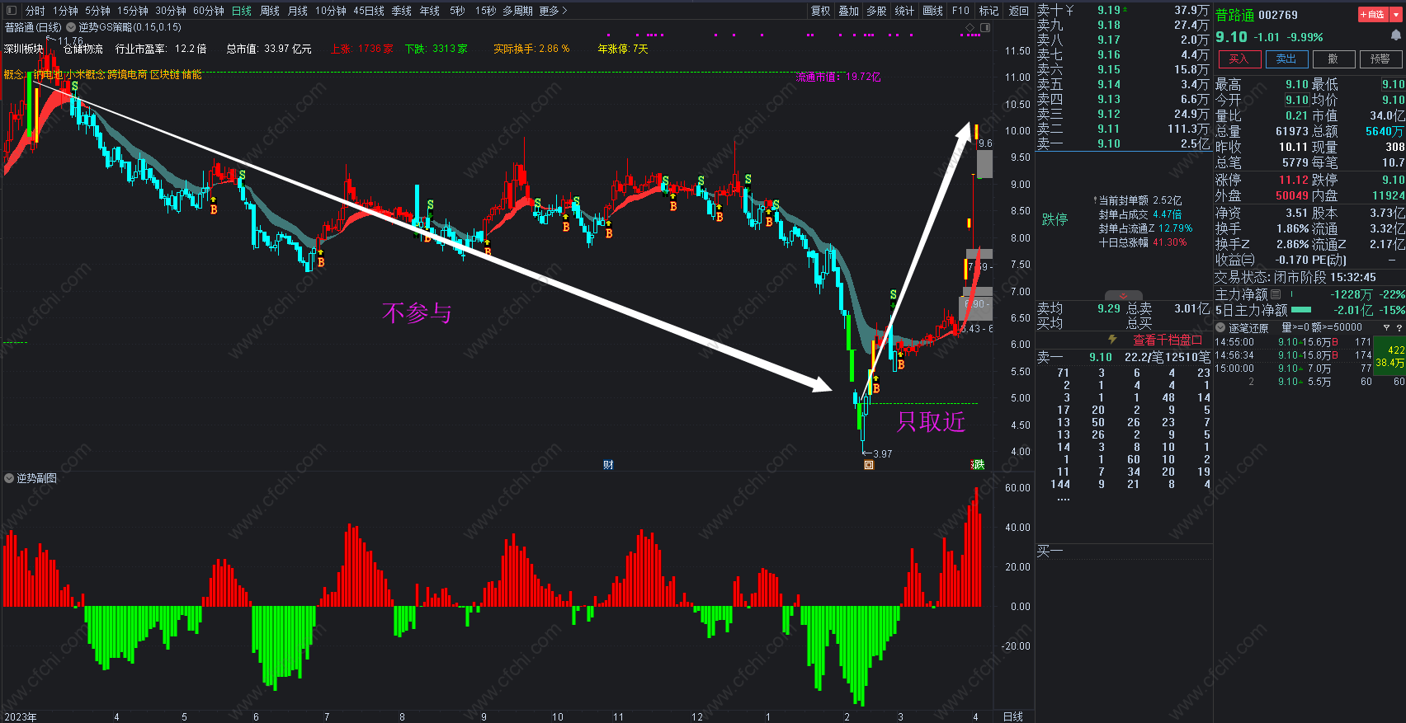Click the 复权 toolbar button
The width and height of the screenshot is (1406, 723).
coord(821,11)
